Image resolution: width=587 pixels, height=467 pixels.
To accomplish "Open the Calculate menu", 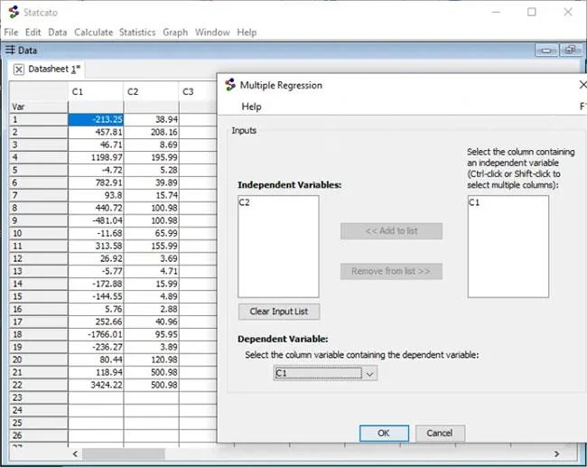I will coord(94,33).
